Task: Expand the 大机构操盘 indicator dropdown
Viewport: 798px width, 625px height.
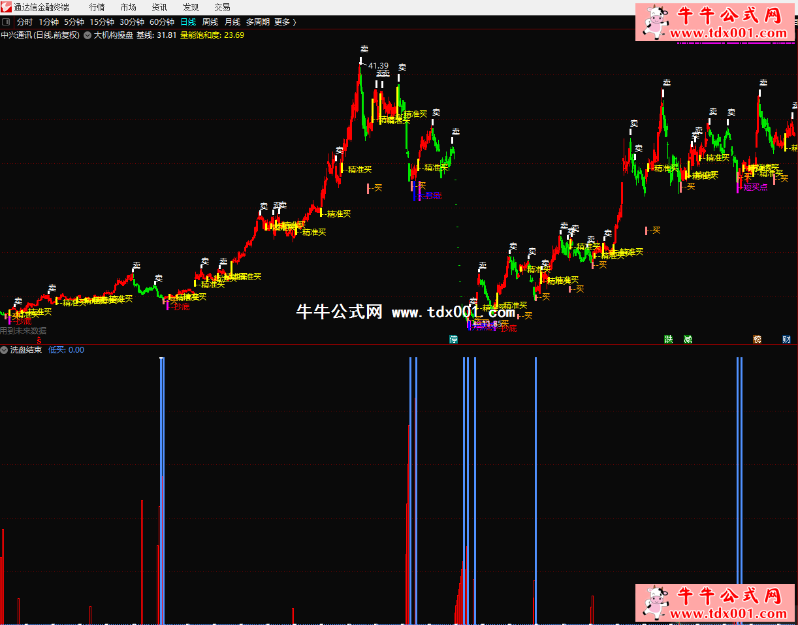Action: coord(87,35)
